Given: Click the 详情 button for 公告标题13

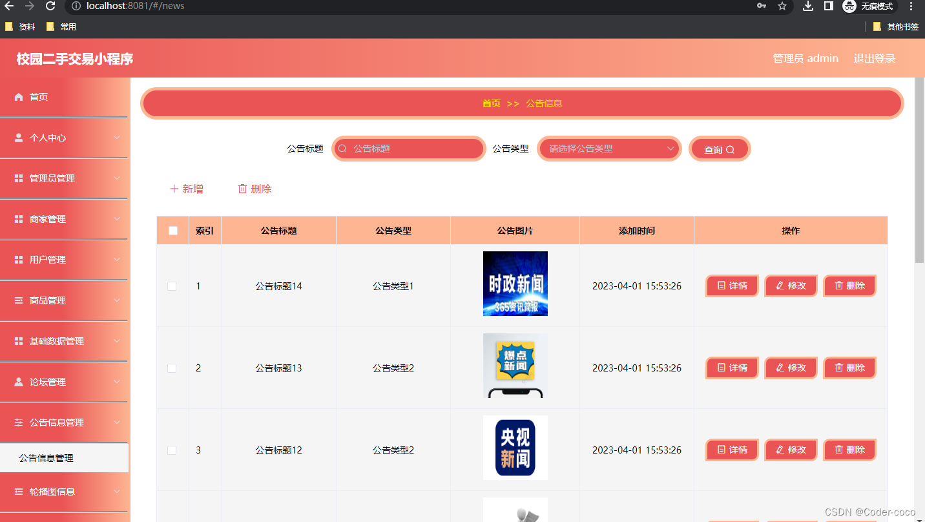Looking at the screenshot, I should [731, 368].
